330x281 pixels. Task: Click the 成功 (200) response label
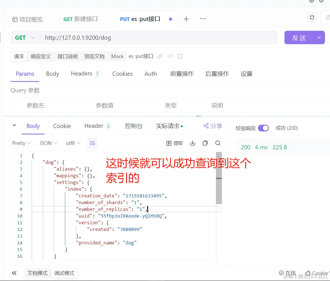pos(287,128)
